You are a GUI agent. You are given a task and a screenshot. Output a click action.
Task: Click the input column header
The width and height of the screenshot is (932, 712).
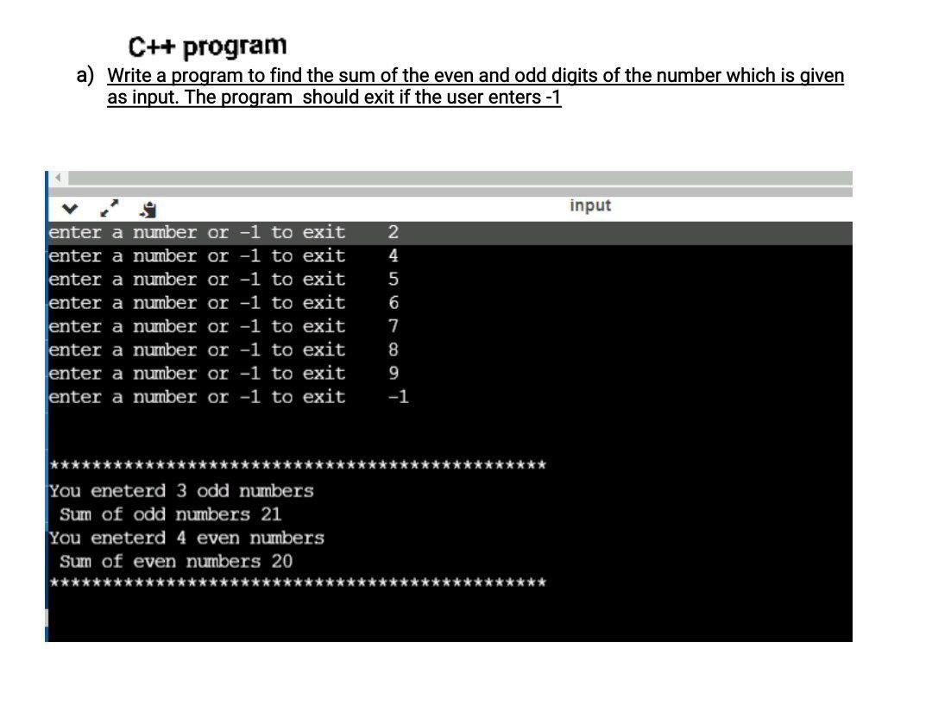589,205
